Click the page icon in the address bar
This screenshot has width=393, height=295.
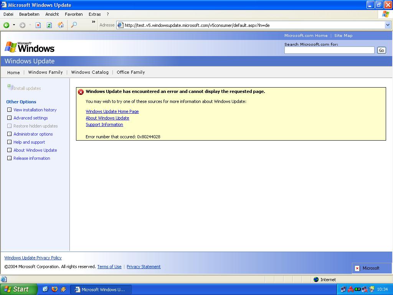(x=121, y=25)
